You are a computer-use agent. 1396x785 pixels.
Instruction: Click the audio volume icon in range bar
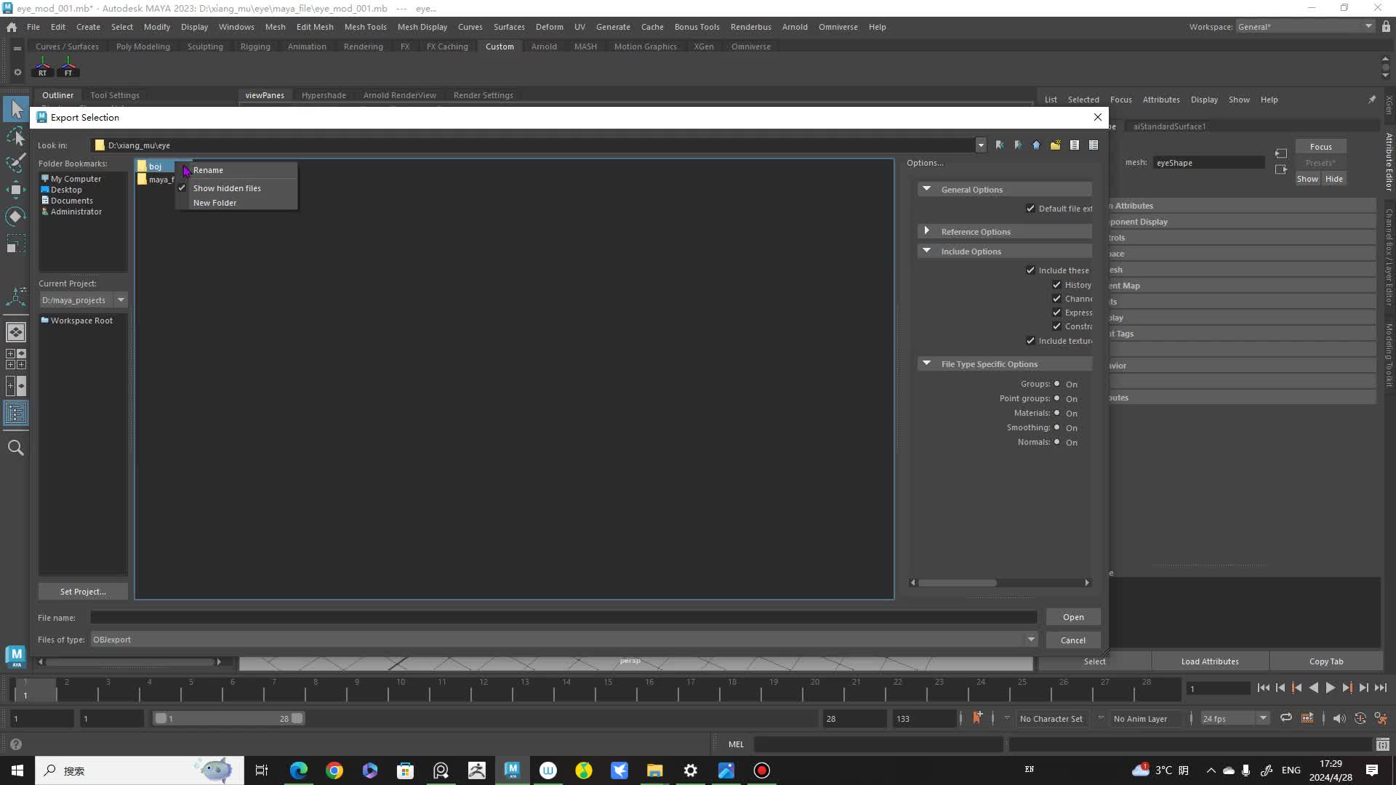[x=1339, y=718]
